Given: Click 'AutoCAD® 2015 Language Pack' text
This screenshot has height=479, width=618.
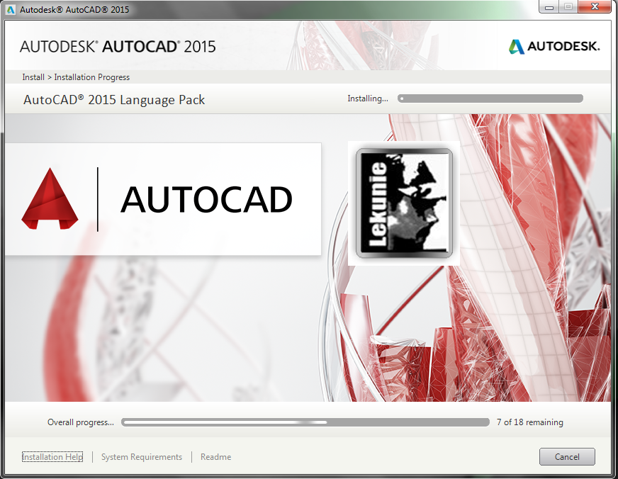Looking at the screenshot, I should [114, 100].
